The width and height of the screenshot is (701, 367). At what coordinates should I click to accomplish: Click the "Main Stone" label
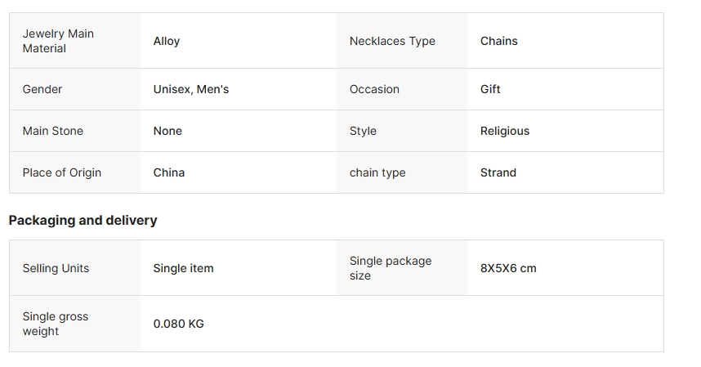(53, 131)
